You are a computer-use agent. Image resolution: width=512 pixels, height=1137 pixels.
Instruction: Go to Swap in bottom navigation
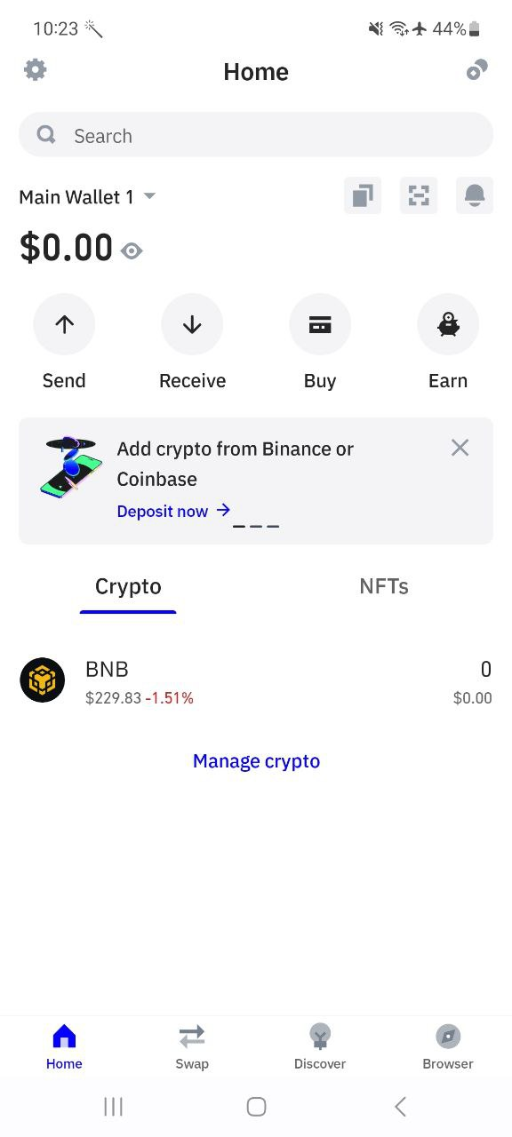(x=192, y=1046)
